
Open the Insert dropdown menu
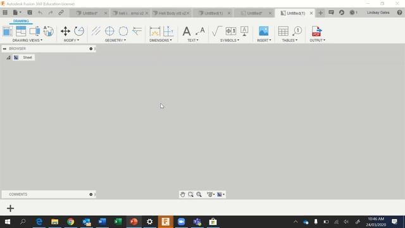[264, 41]
